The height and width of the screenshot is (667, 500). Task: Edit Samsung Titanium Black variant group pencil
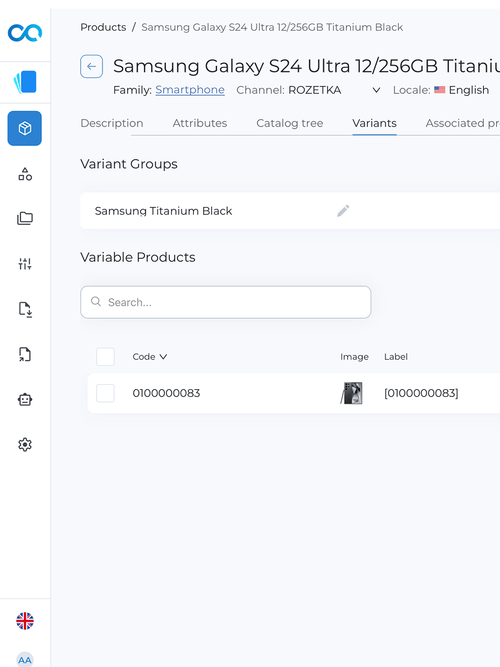[x=343, y=210]
